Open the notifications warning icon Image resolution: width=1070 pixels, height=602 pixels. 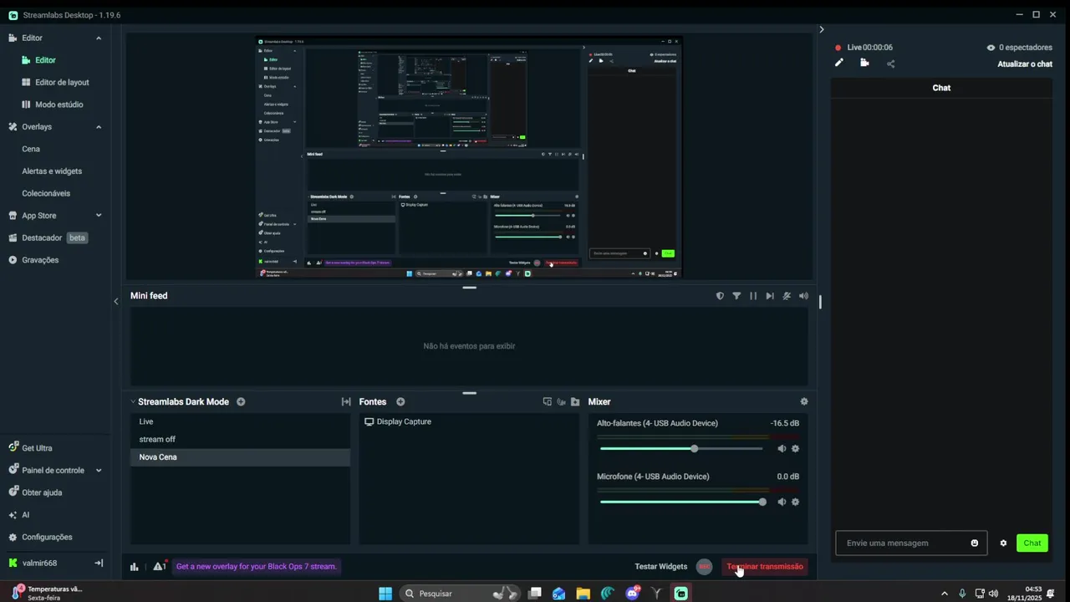click(158, 566)
